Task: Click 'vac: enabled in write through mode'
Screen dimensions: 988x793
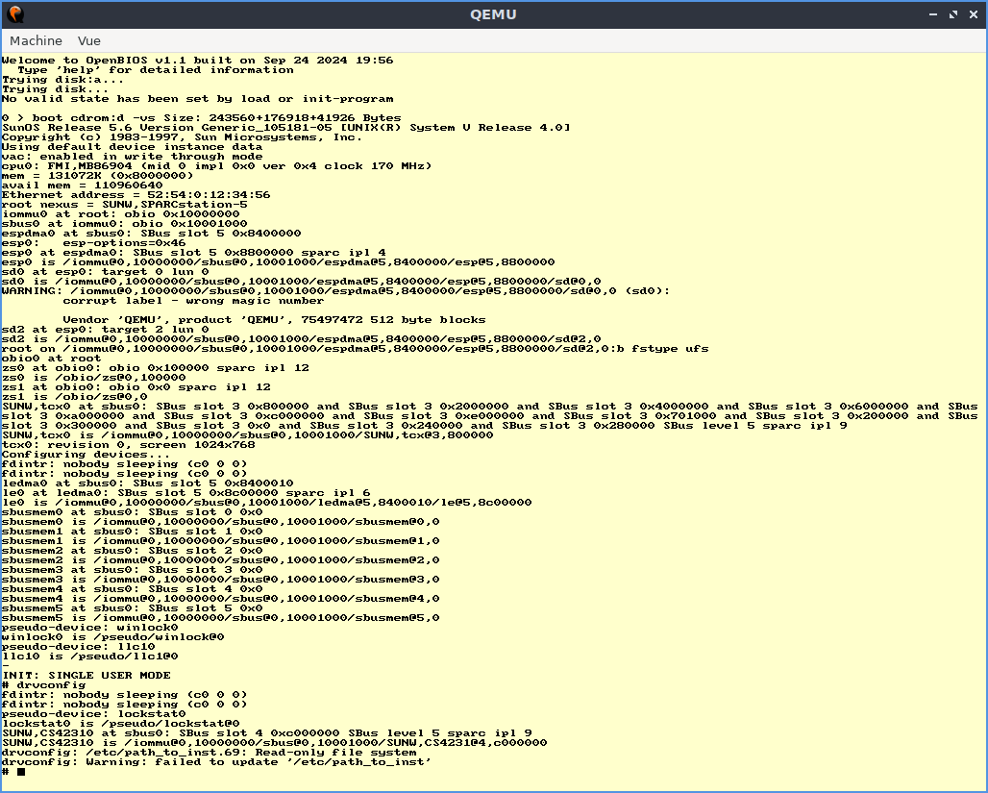Action: point(133,157)
